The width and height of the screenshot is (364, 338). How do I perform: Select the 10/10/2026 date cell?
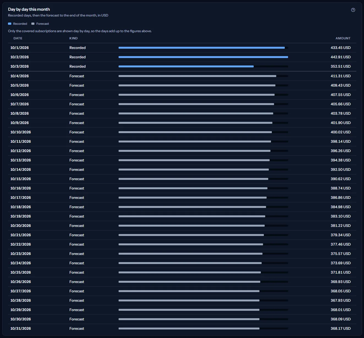coord(21,132)
